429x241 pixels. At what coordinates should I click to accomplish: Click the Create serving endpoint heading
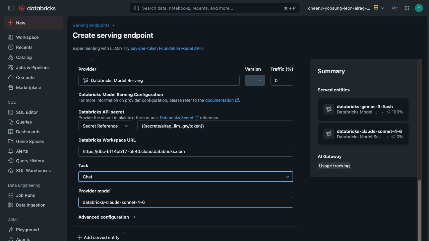coord(113,35)
